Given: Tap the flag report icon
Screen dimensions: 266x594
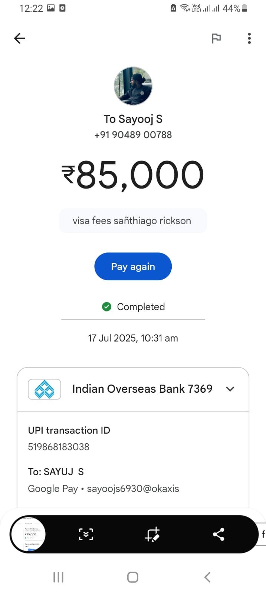Looking at the screenshot, I should point(216,38).
